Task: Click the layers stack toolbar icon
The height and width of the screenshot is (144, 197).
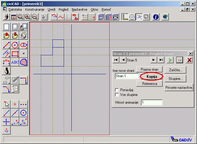Action: click(x=101, y=17)
